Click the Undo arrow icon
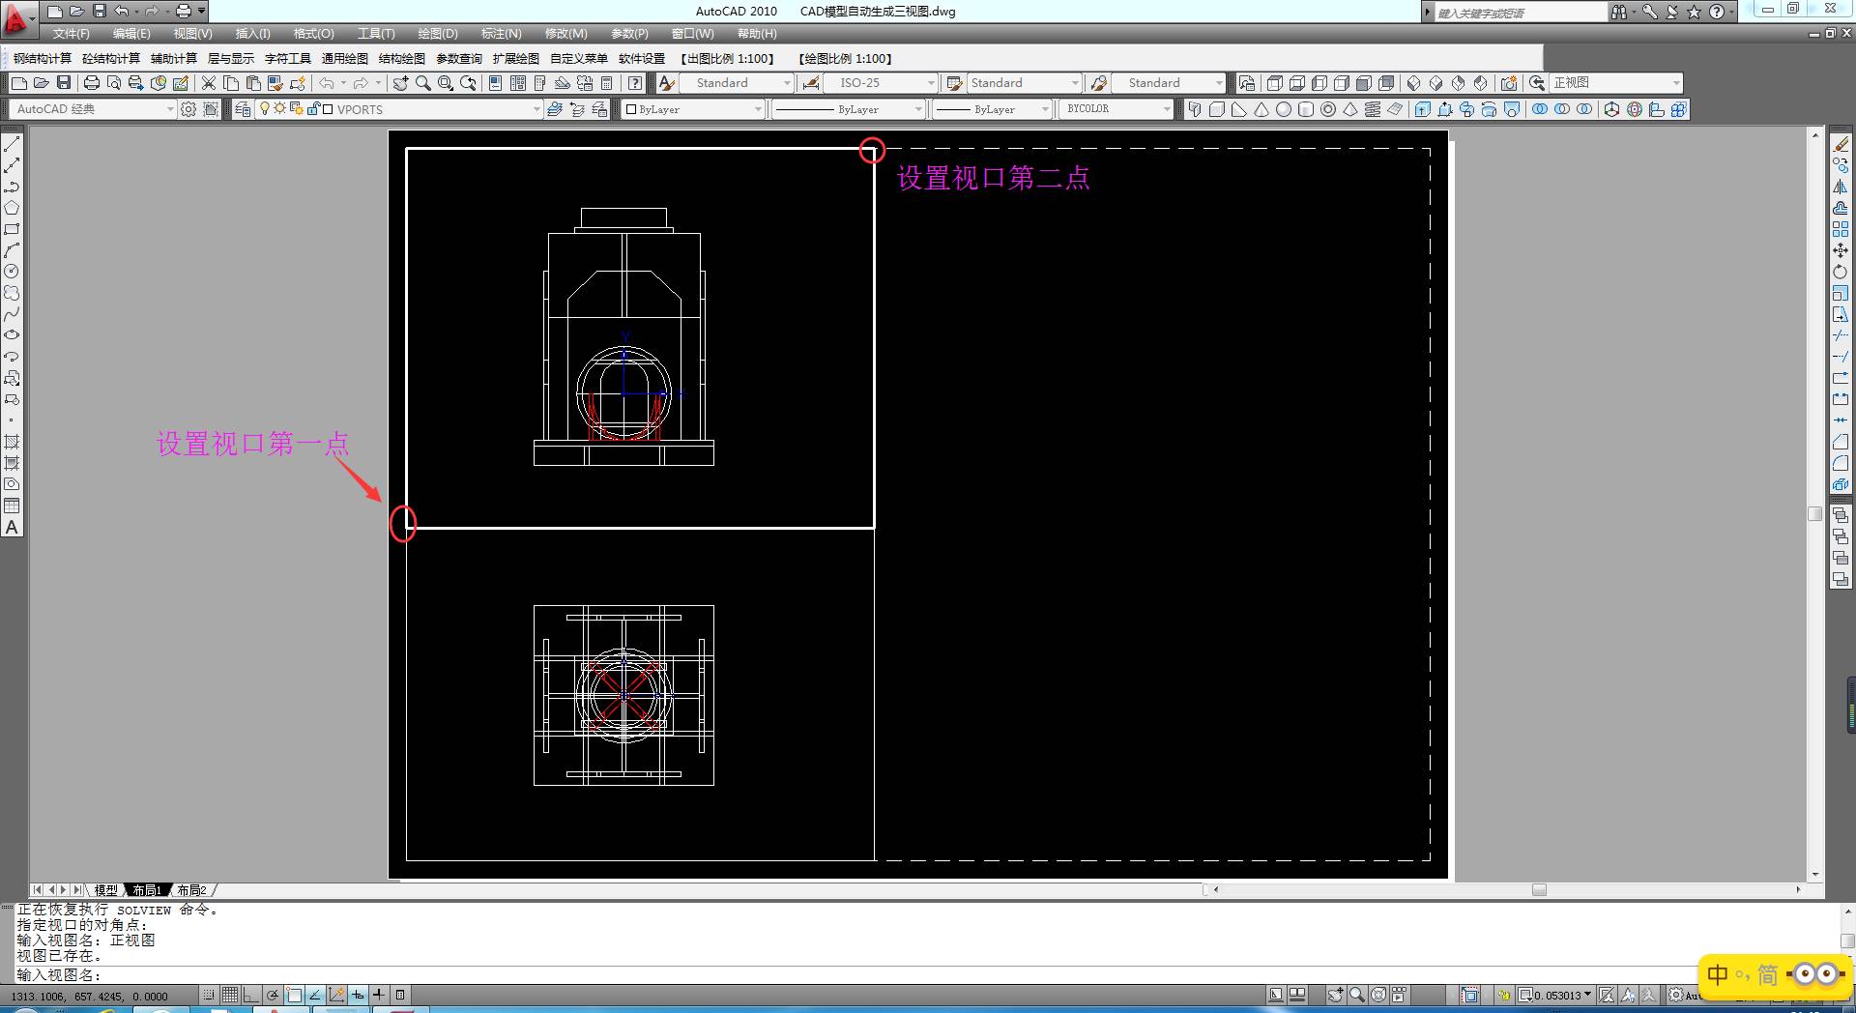1856x1013 pixels. tap(327, 83)
